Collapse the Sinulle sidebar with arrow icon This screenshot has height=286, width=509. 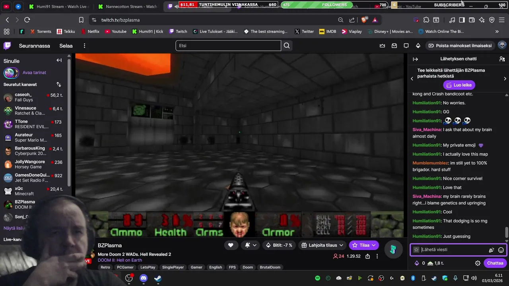59,60
